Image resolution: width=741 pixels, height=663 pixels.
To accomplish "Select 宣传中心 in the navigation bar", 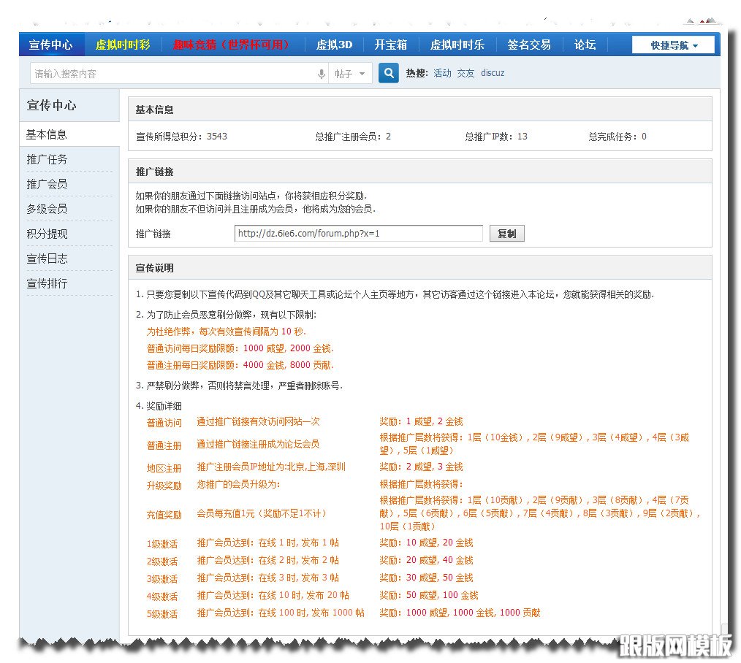I will coord(51,45).
